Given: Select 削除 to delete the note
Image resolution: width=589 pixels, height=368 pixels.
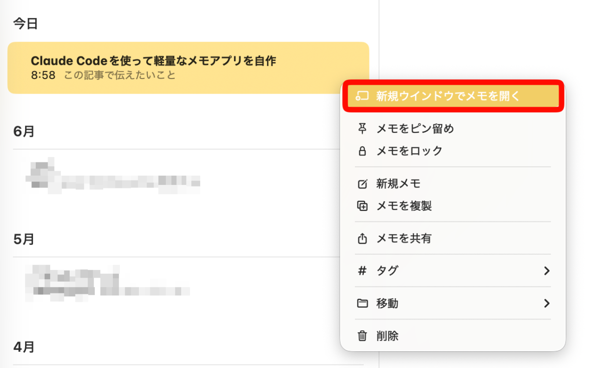Looking at the screenshot, I should (x=453, y=336).
